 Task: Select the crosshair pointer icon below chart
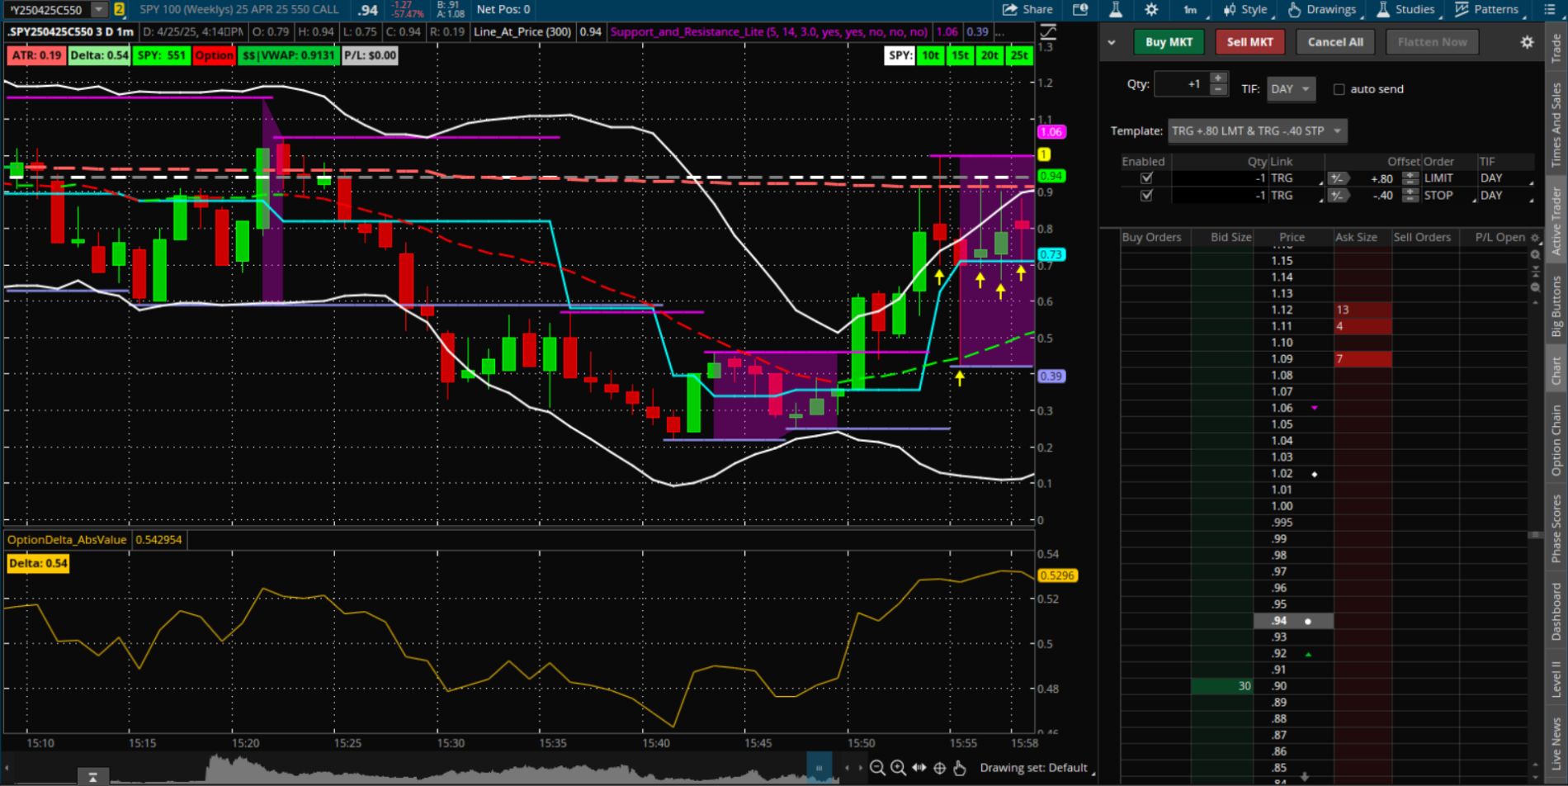coord(939,768)
